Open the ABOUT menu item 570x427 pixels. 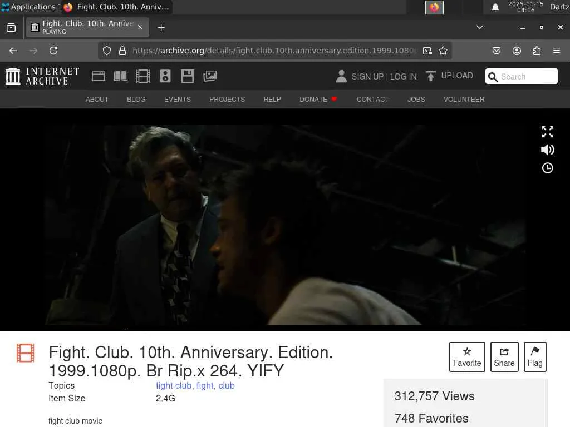pyautogui.click(x=97, y=100)
